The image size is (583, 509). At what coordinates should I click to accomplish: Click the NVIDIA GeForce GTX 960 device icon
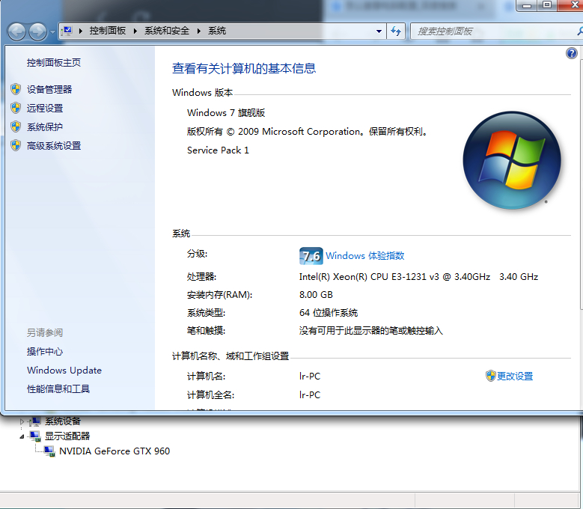[x=49, y=451]
